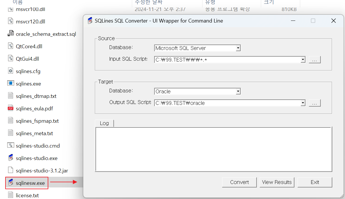The width and height of the screenshot is (345, 199).
Task: Click the sqlines-studio-3.1.2.jar file icon
Action: (11, 170)
